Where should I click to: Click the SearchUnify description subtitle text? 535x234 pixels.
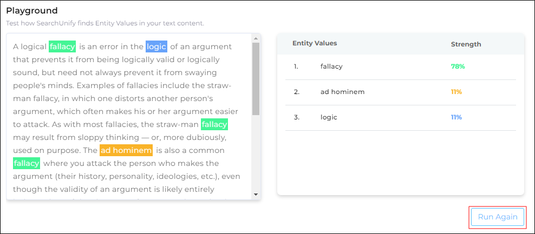105,23
